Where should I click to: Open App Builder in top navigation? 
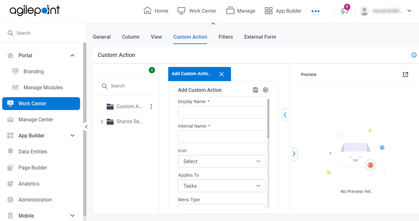coord(283,11)
